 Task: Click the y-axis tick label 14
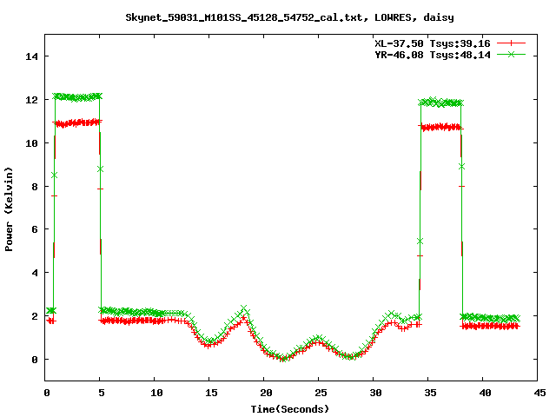point(31,56)
